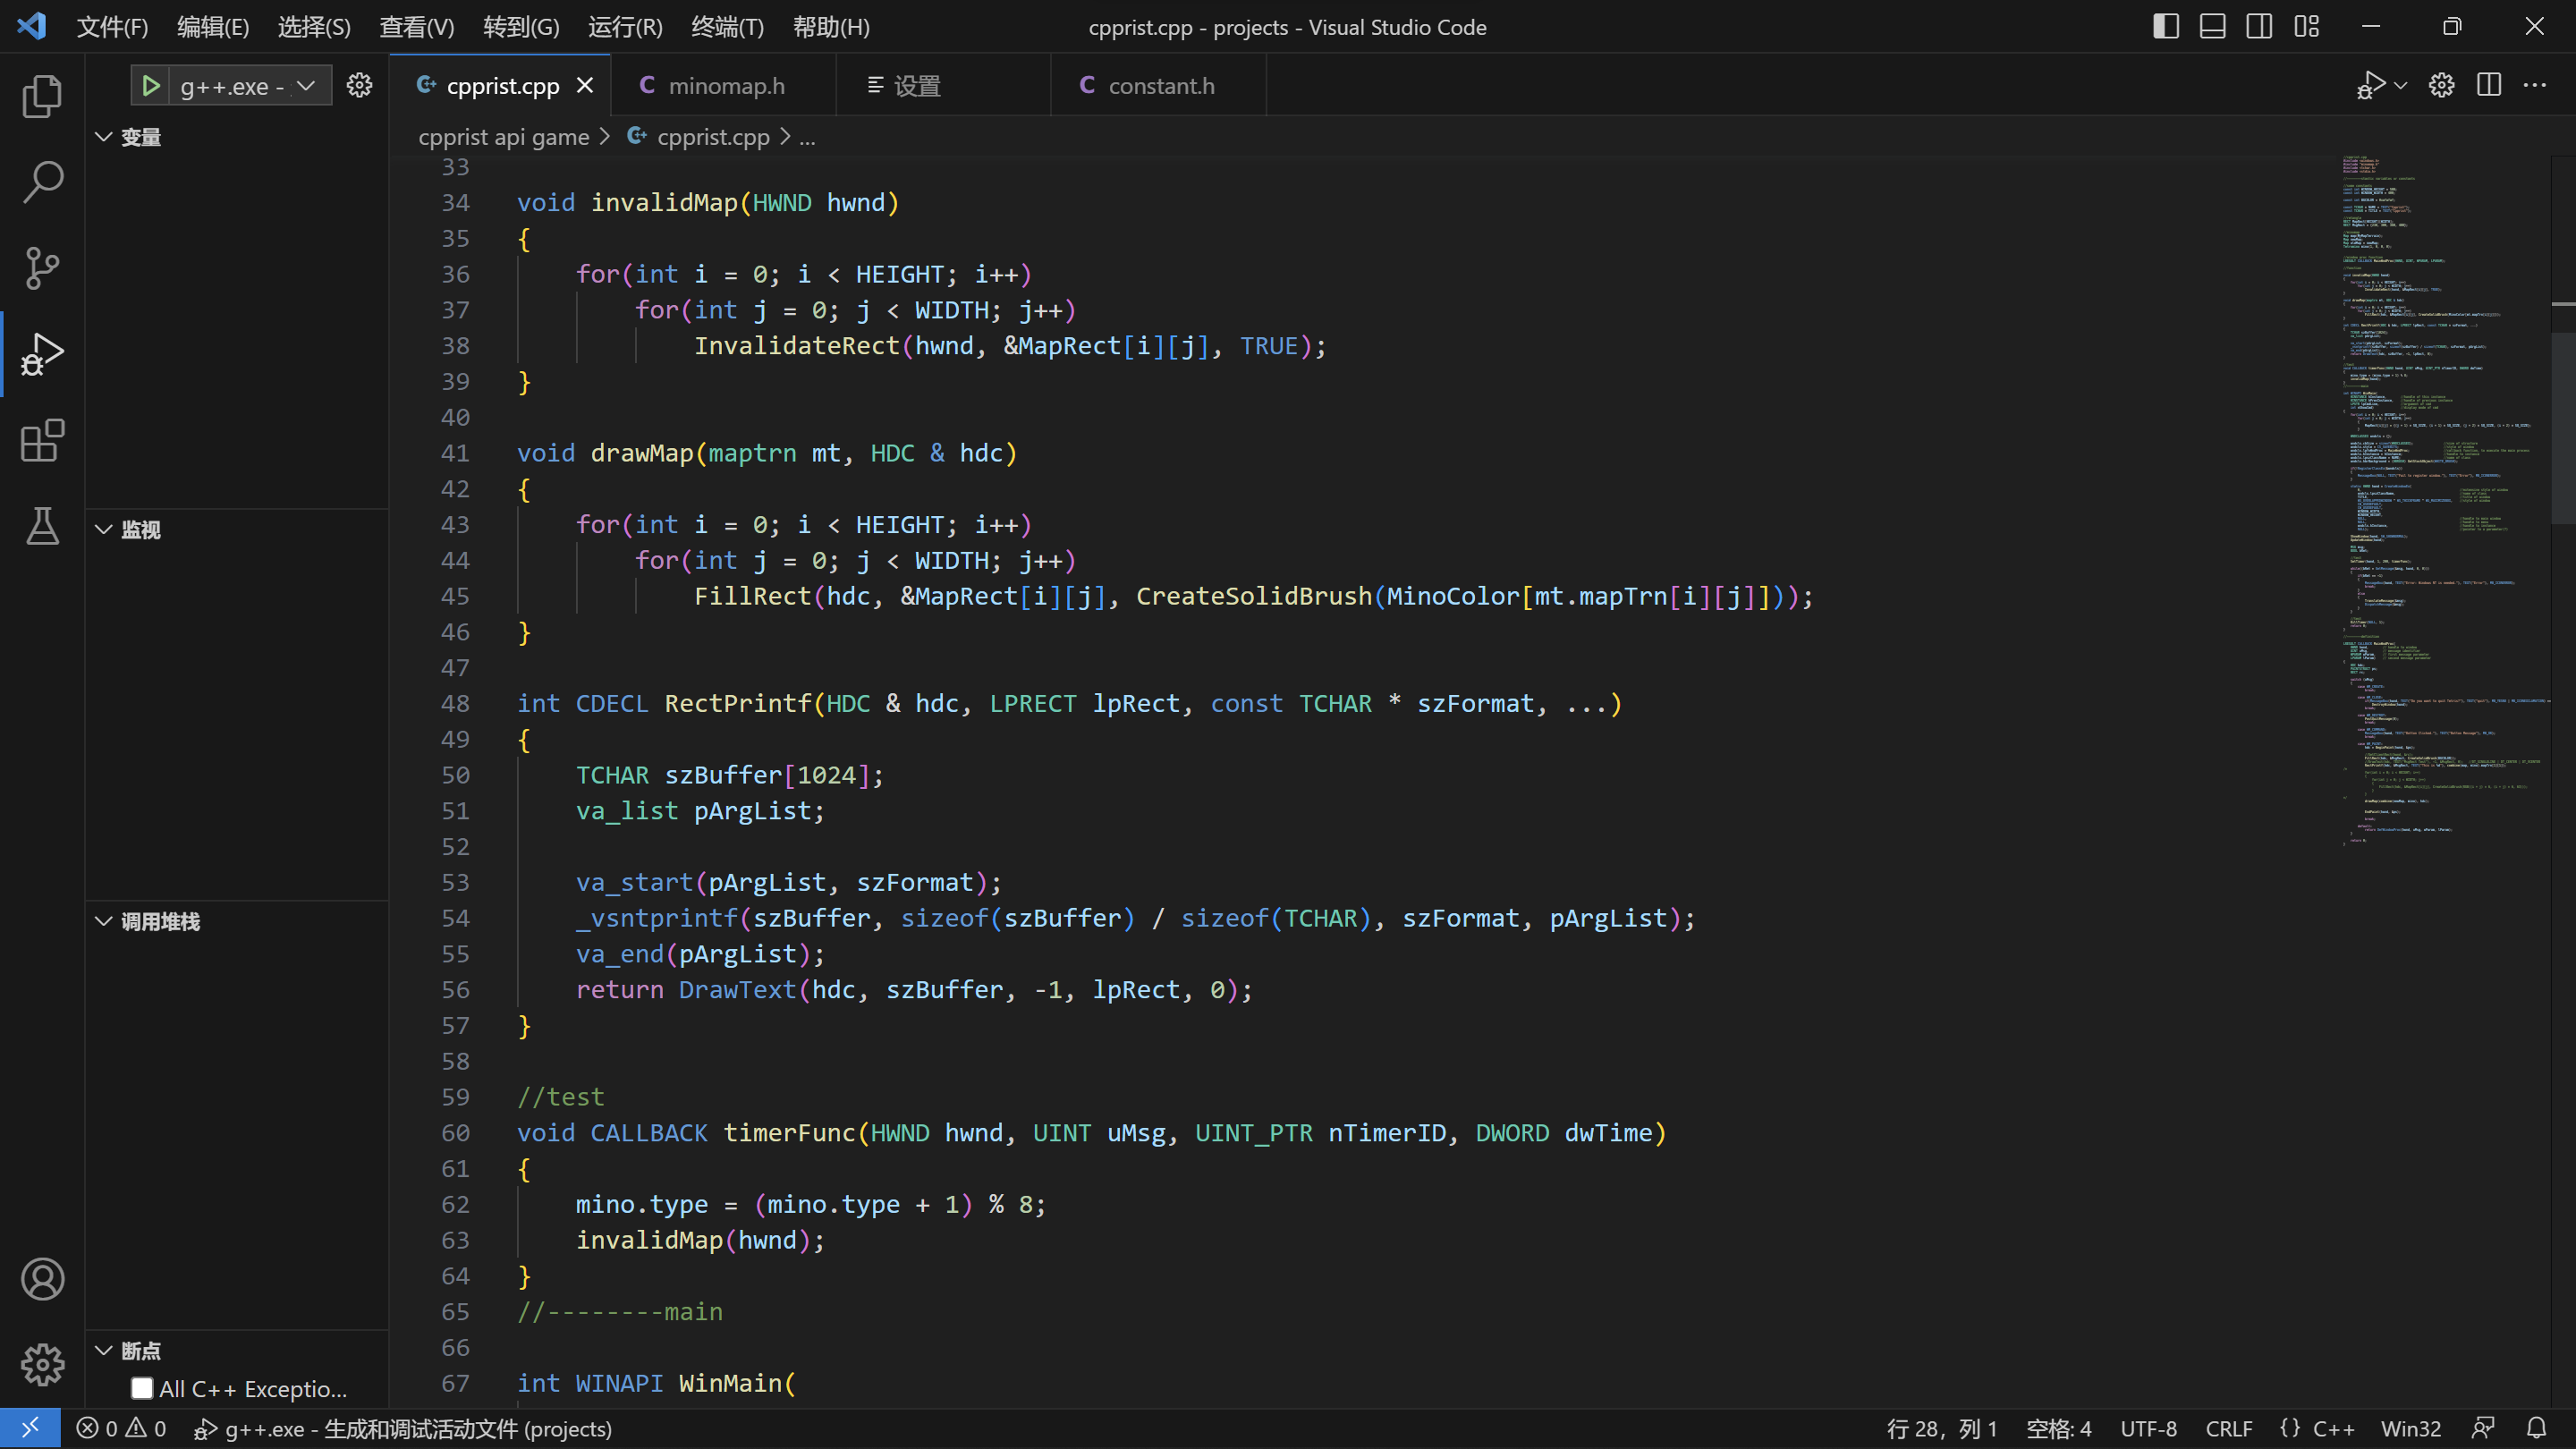
Task: Click g++.exe debug task in status bar
Action: click(402, 1429)
